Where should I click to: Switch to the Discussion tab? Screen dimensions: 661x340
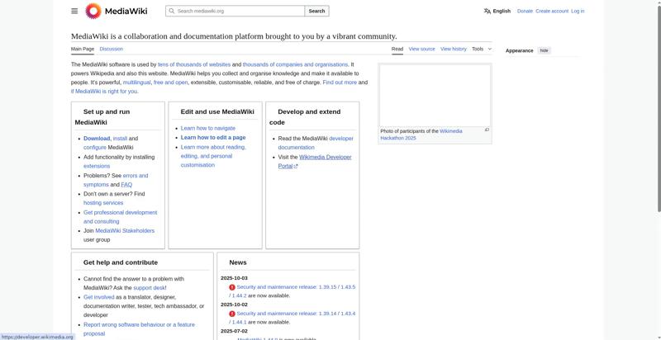coord(111,49)
